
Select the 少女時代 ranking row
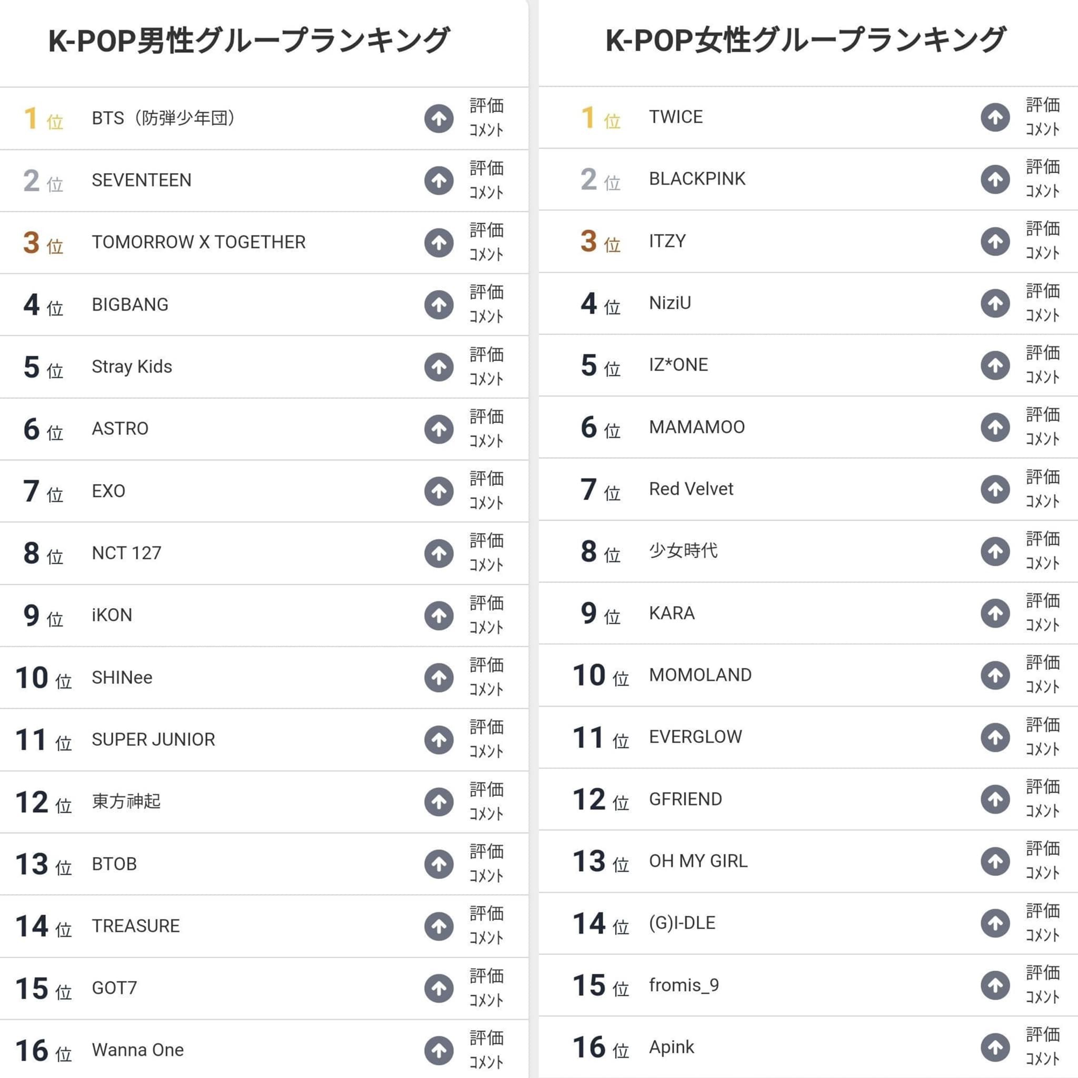coord(683,551)
